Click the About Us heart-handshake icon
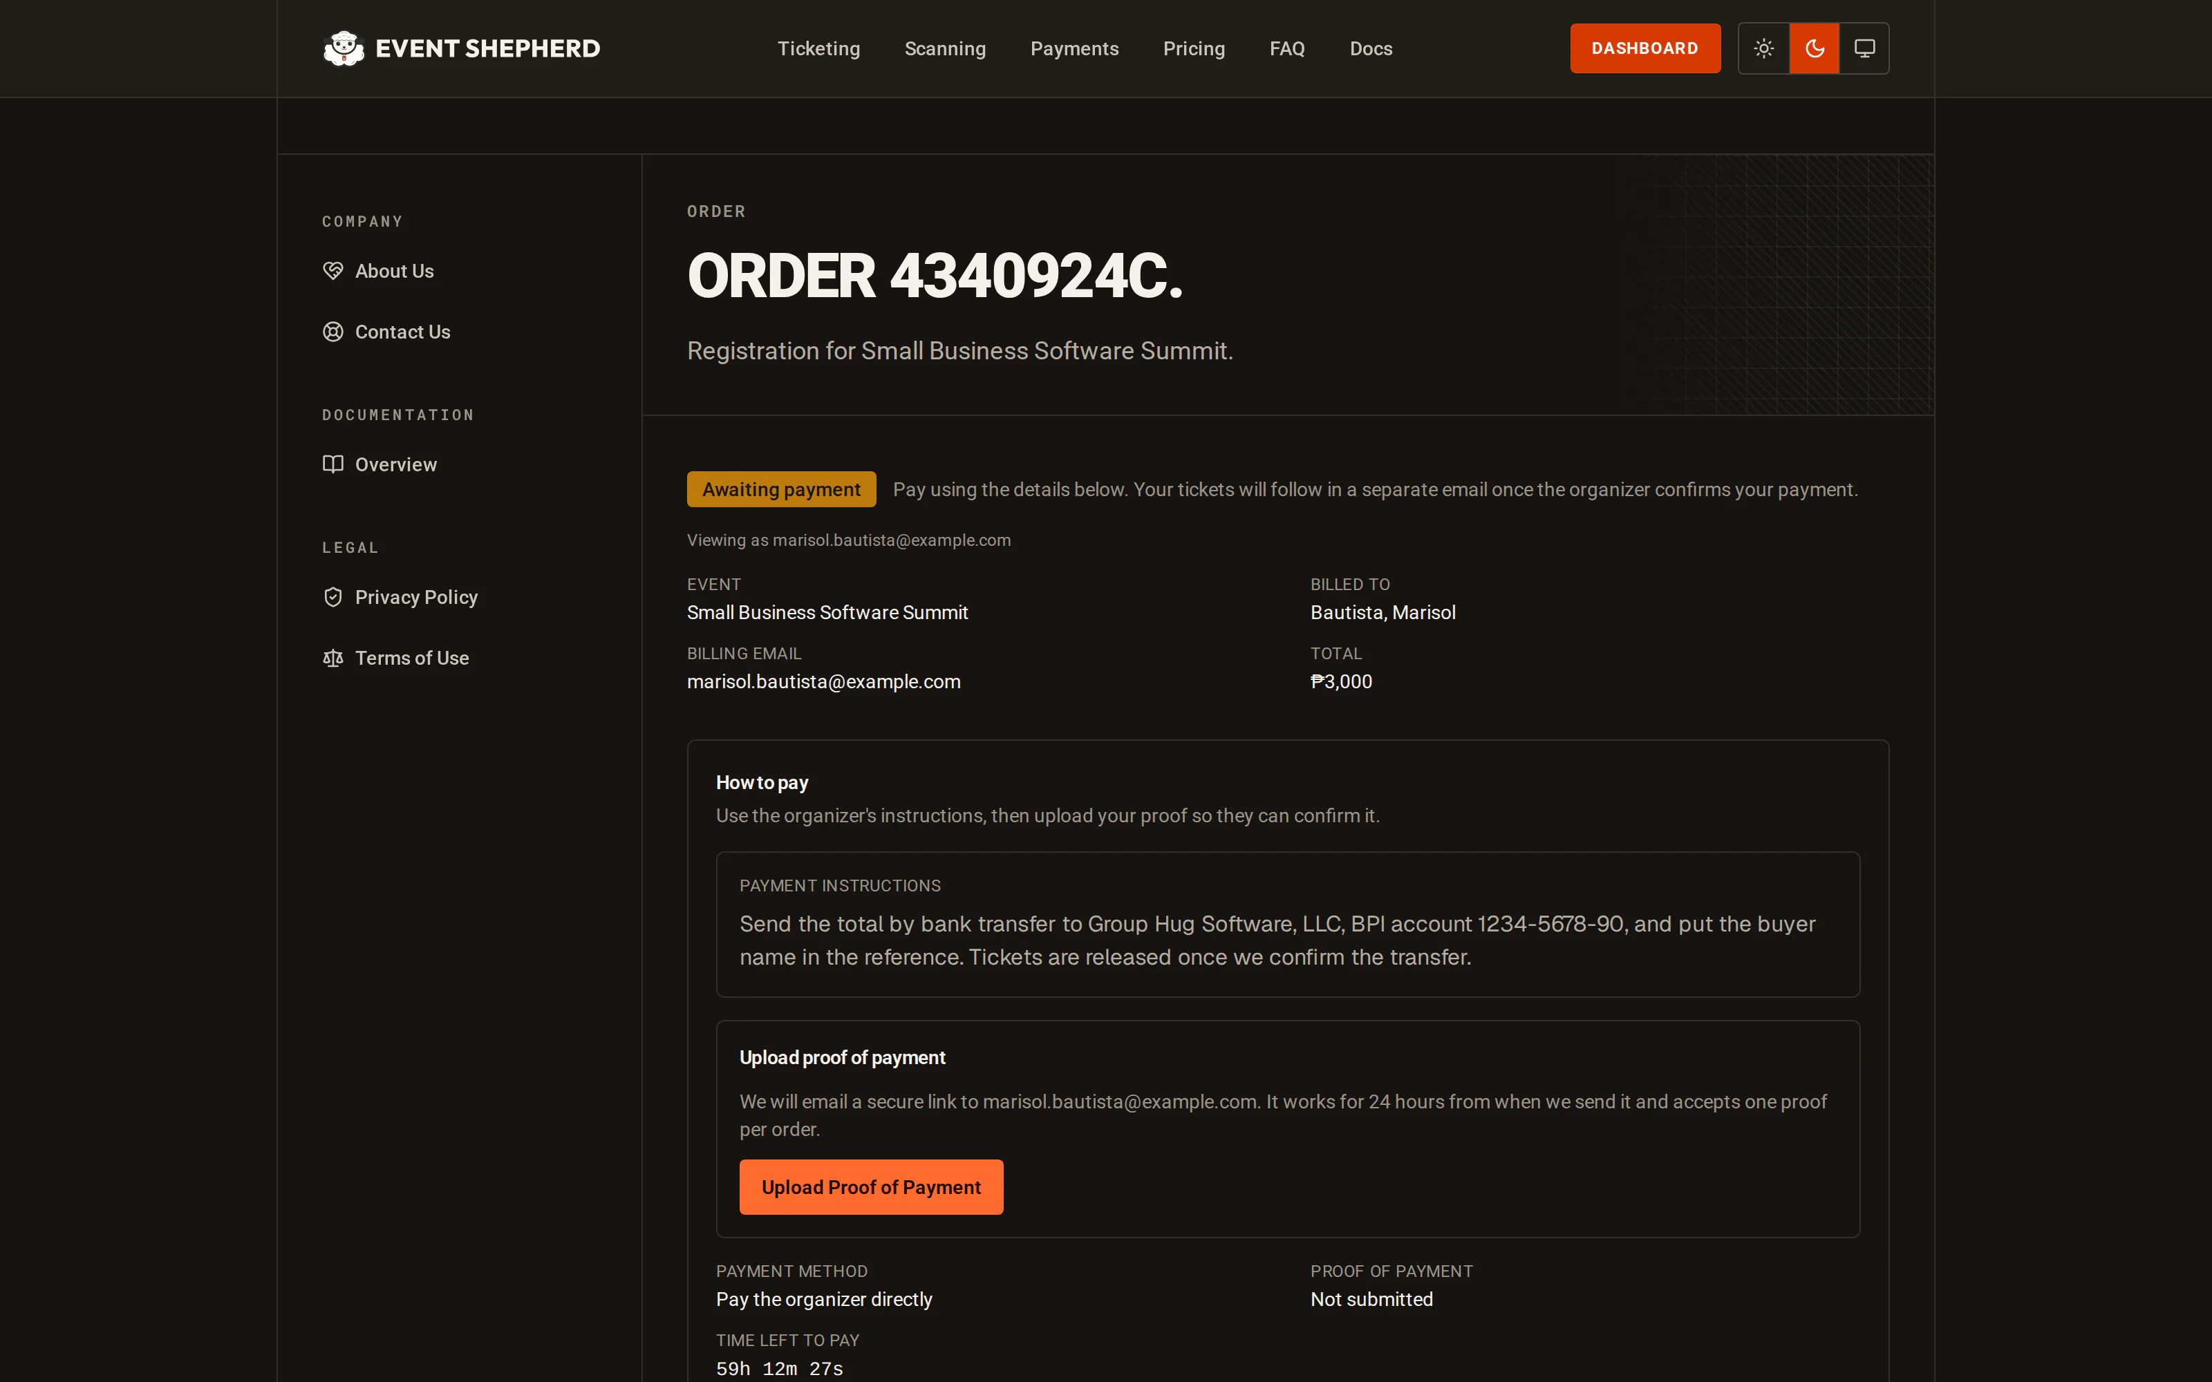The height and width of the screenshot is (1382, 2212). point(332,271)
